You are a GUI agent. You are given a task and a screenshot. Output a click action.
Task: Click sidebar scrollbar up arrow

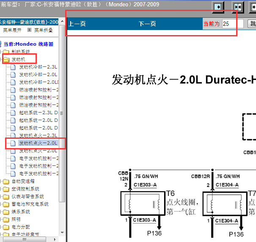[x=62, y=21]
